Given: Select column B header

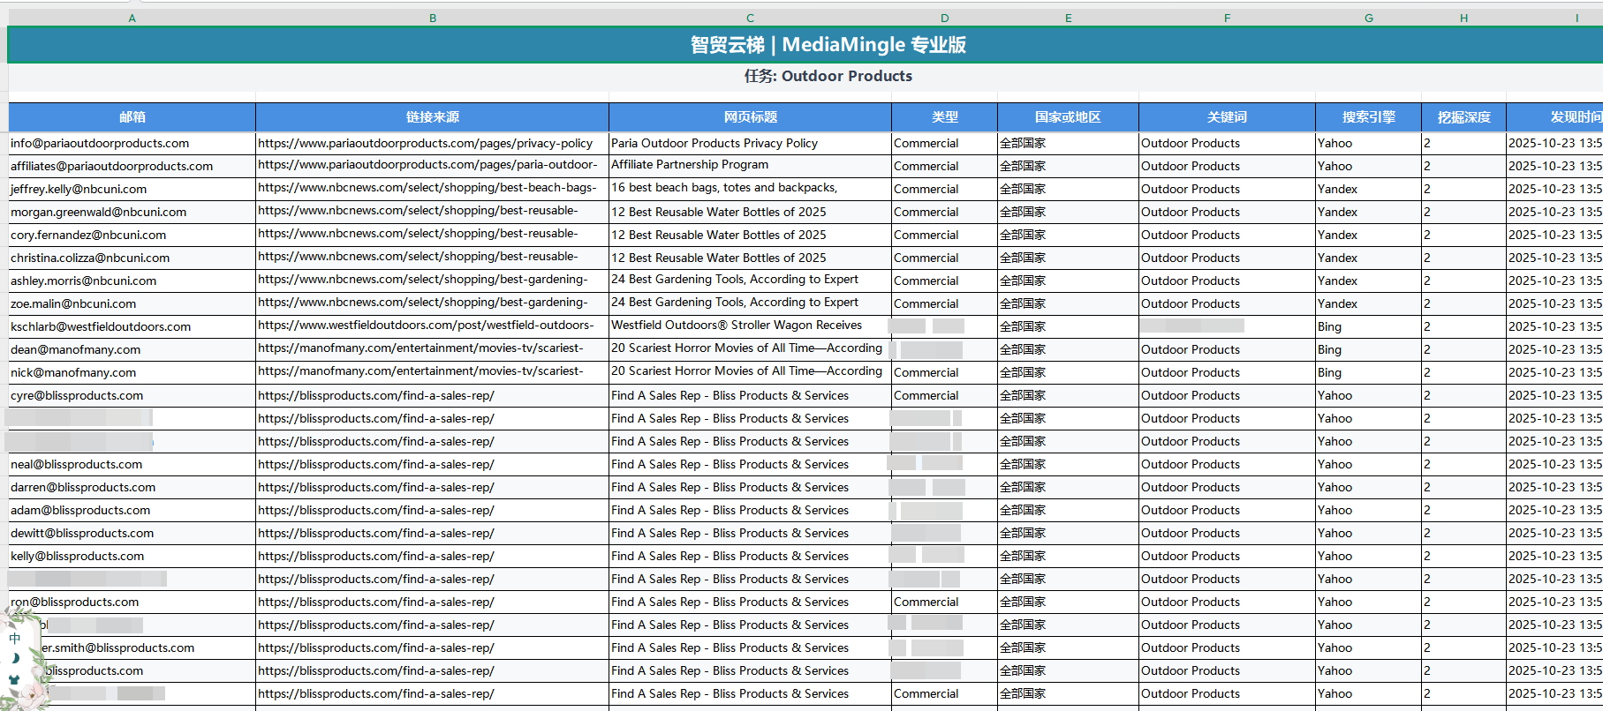Looking at the screenshot, I should (433, 18).
